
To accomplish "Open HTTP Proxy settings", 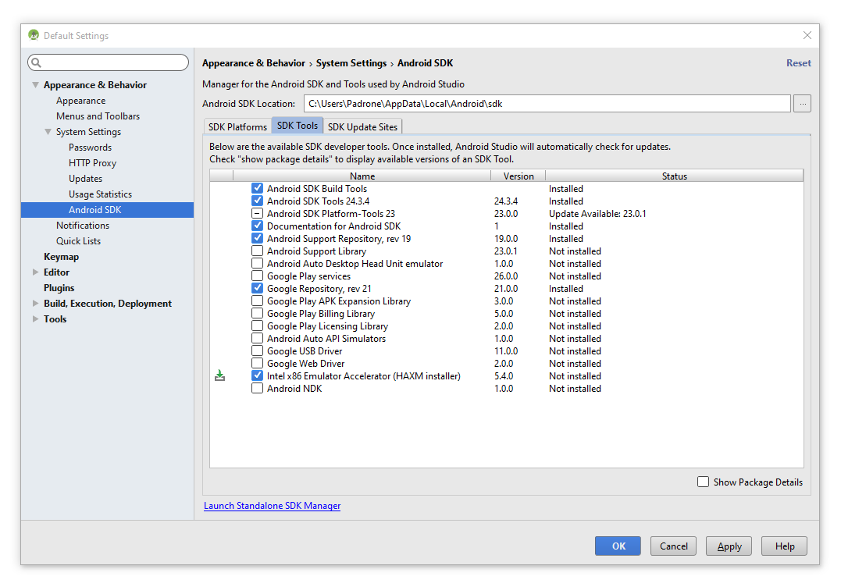I will 92,163.
